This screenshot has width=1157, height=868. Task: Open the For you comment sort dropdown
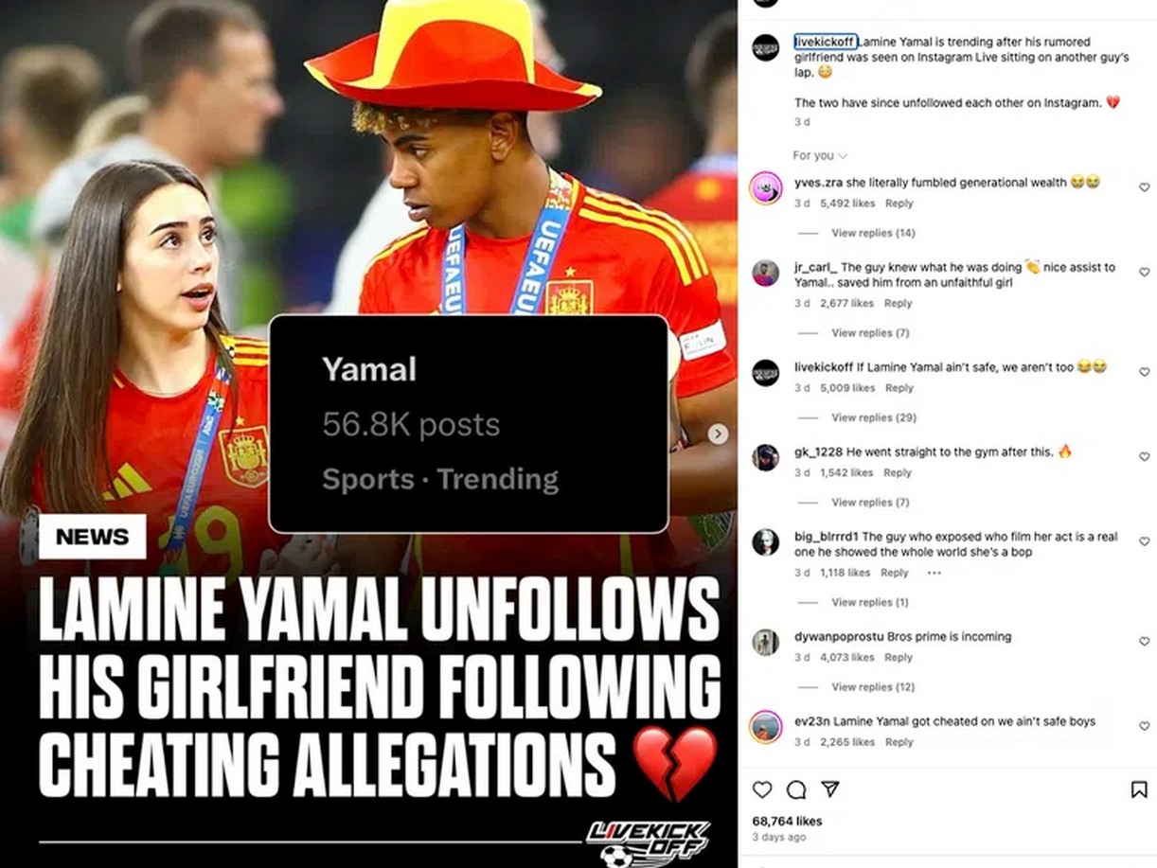point(820,155)
